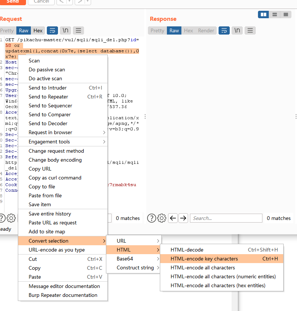Screen dimensions: 297x311
Task: Toggle word wrap icon in Request panel
Action: (x=52, y=30)
